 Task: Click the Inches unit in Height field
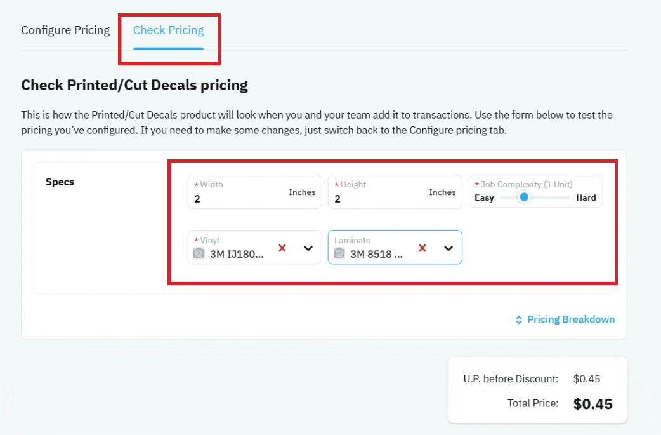tap(442, 192)
